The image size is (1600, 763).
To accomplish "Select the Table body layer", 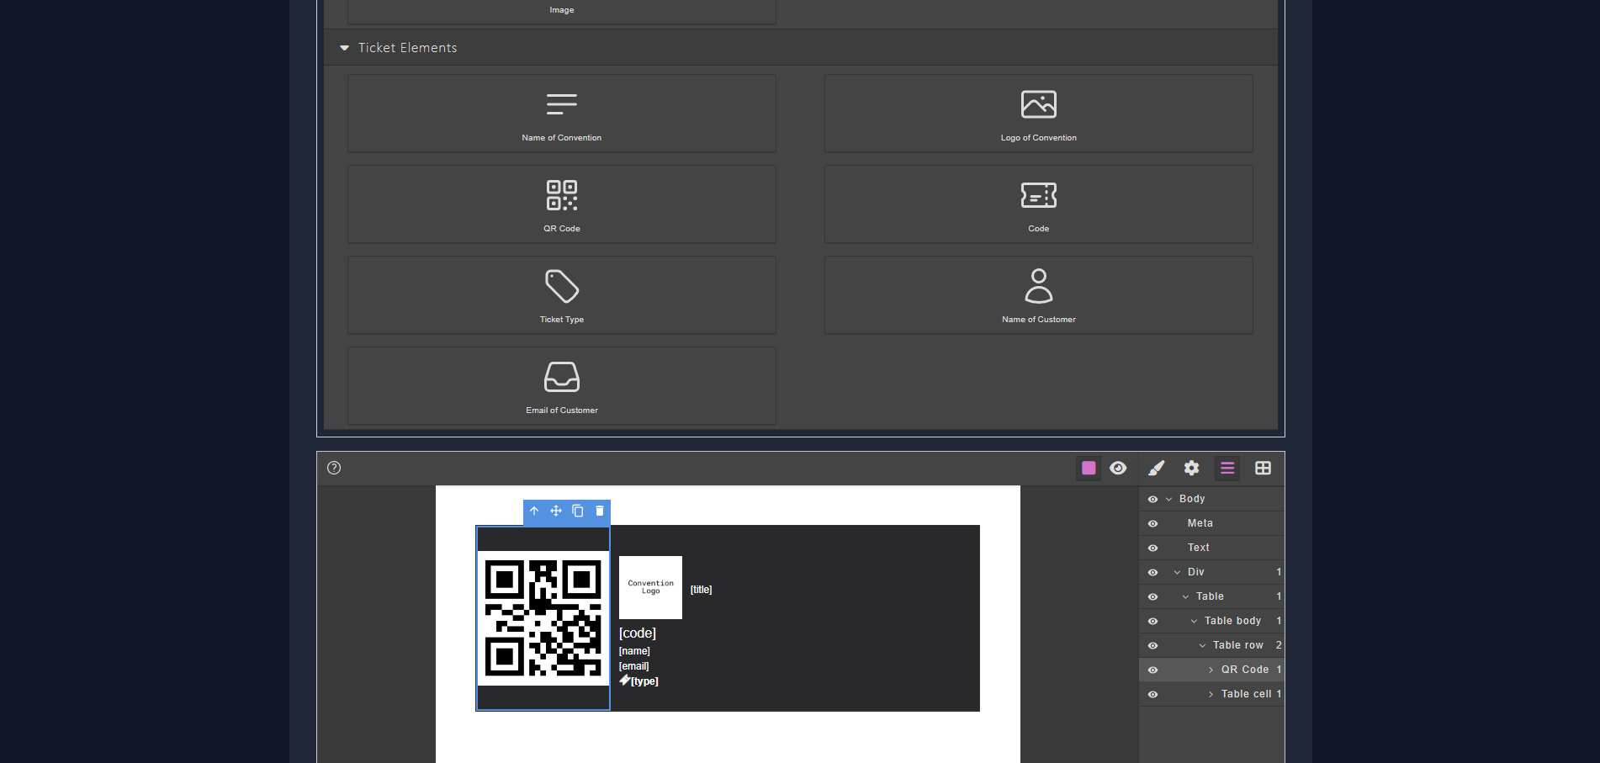I will 1232,621.
